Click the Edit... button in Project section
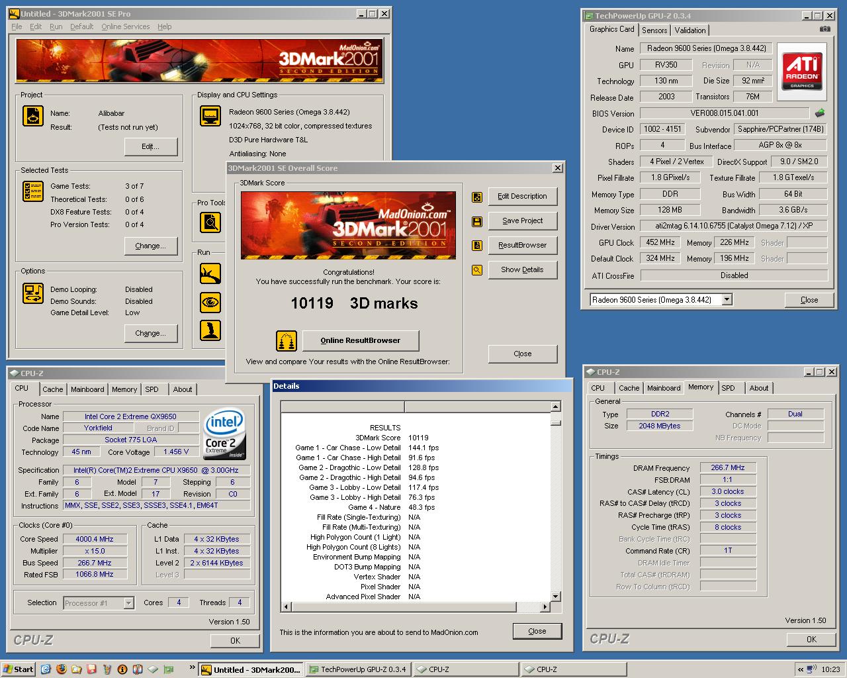The height and width of the screenshot is (678, 847). tap(150, 146)
